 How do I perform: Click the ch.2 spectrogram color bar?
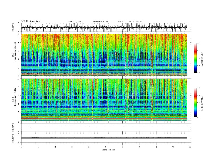click(x=195, y=103)
